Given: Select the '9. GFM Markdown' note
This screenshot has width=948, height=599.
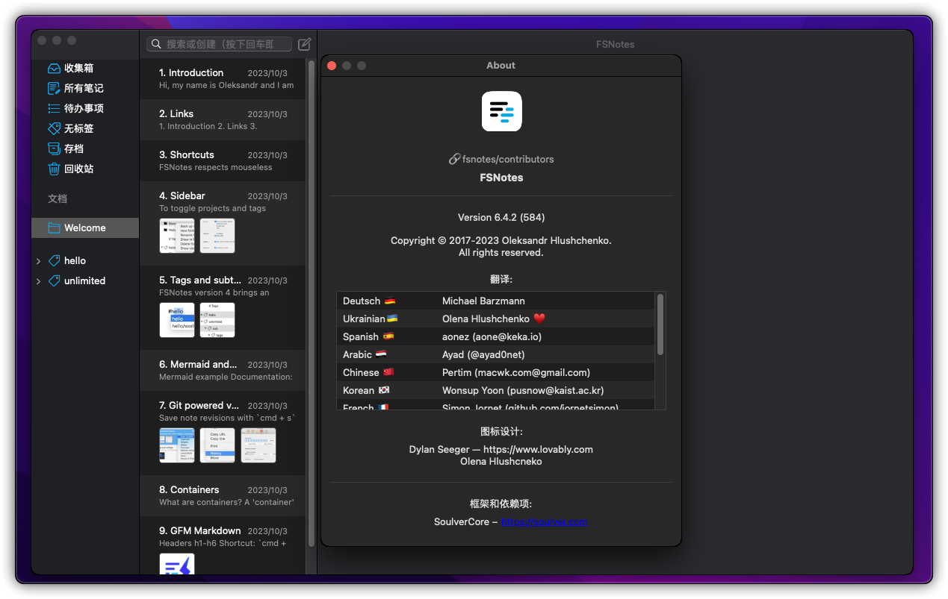Looking at the screenshot, I should [223, 546].
